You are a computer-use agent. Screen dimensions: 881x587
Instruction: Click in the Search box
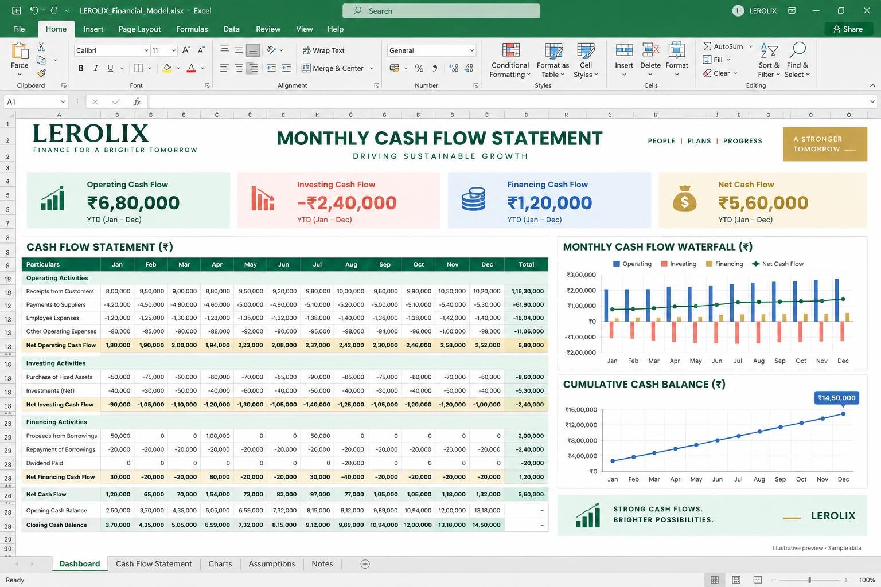click(441, 11)
